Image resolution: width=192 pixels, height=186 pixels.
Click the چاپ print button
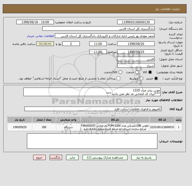click(72, 158)
